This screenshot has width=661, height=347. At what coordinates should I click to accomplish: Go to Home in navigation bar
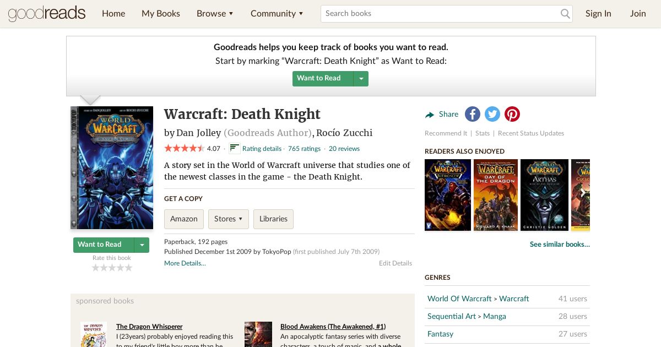[x=113, y=14]
